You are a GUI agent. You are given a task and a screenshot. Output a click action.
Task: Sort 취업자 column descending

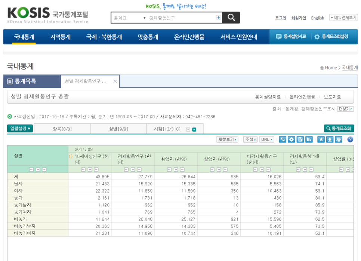pyautogui.click(x=176, y=169)
